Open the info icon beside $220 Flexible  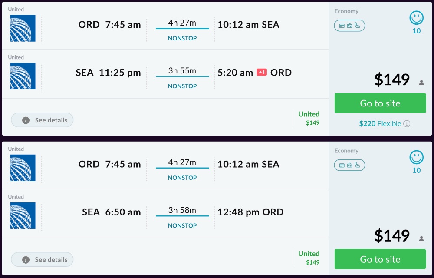pos(407,124)
